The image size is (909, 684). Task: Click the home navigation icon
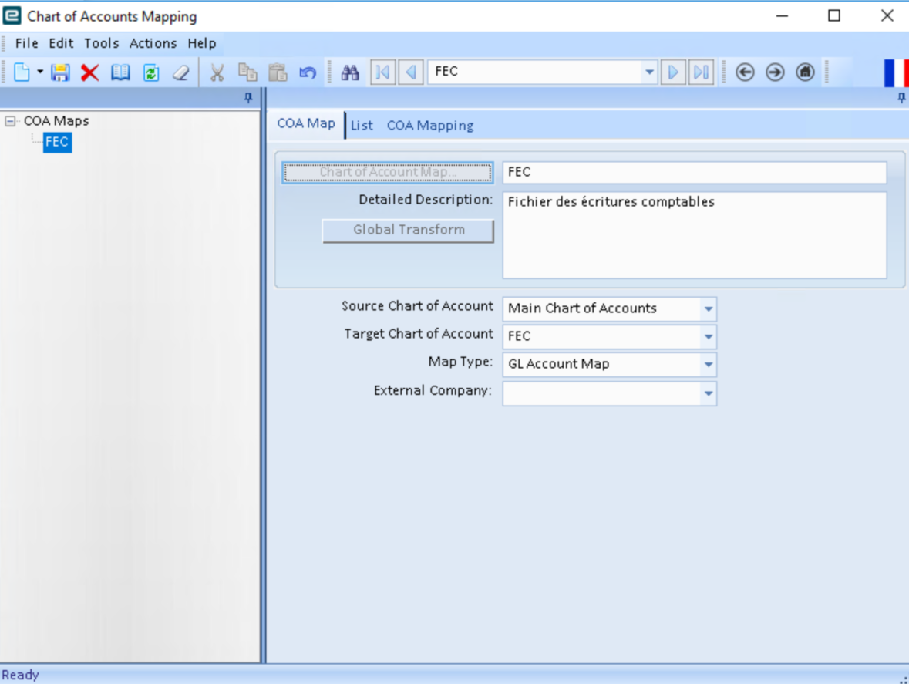805,72
